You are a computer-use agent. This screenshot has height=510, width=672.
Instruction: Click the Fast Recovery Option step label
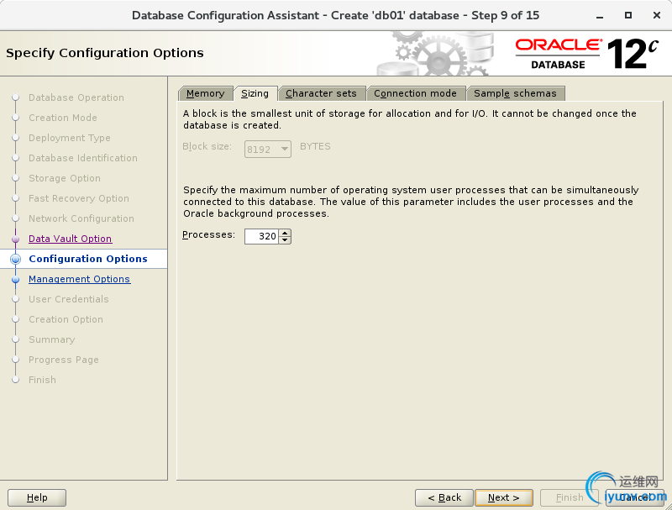[79, 198]
